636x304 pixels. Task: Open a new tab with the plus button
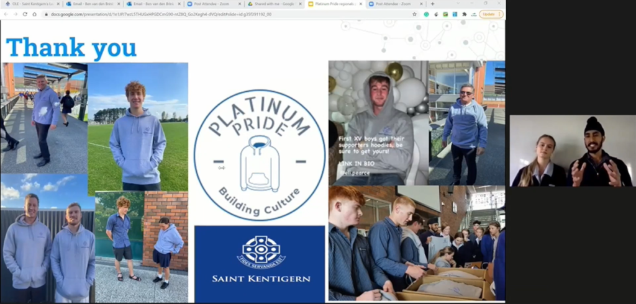(433, 4)
